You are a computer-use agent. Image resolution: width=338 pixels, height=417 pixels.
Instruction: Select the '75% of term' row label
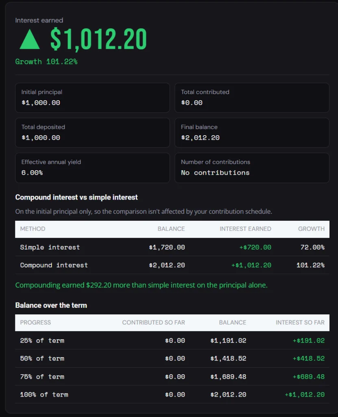coord(42,377)
